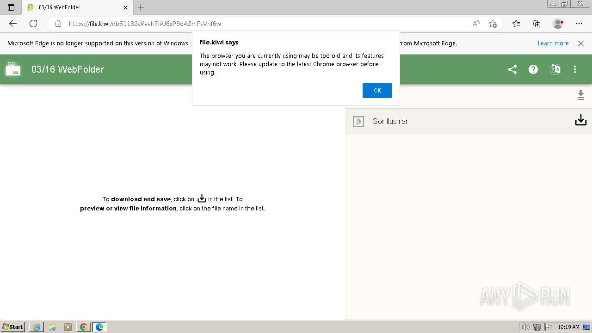Launch Internet Explorer from the taskbar
592x333 pixels.
(37, 327)
